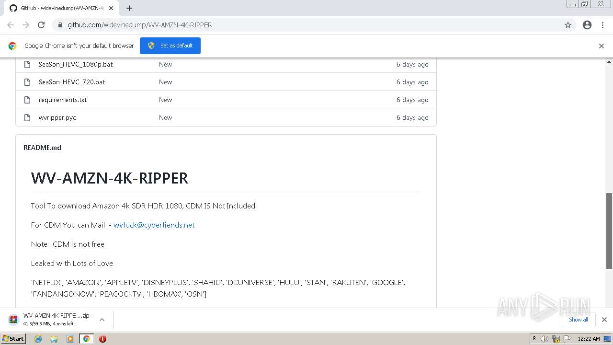The image size is (613, 345).
Task: Click the Chrome taskbar icon
Action: tap(87, 339)
